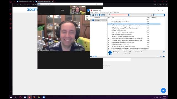Select the track numbered 5 by PHARAOH

tap(134, 28)
